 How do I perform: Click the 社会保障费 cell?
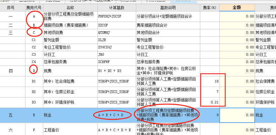(265, 81)
